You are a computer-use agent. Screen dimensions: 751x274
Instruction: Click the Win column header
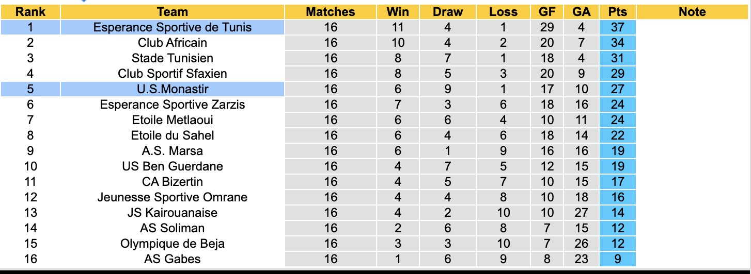pyautogui.click(x=398, y=12)
